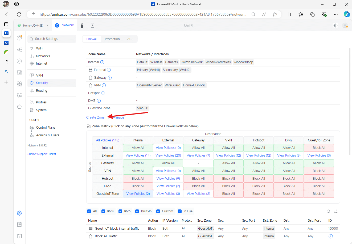Switch to the Firewall tab
Image resolution: width=352 pixels, height=244 pixels.
tap(92, 39)
